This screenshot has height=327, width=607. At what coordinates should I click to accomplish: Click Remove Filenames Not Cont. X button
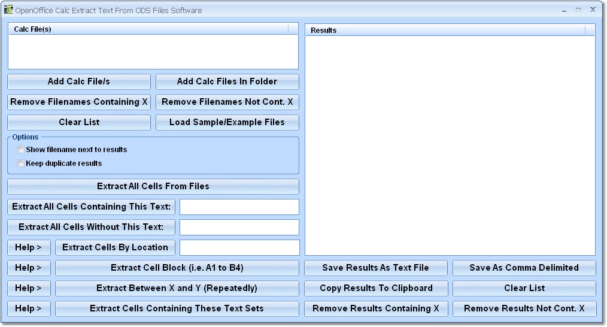227,102
